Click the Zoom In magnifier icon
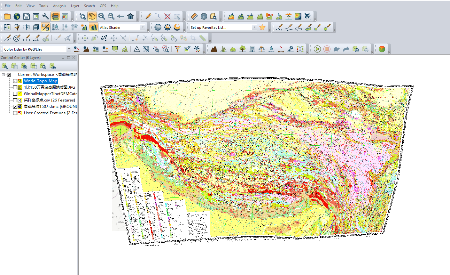This screenshot has width=450, height=275. tap(102, 16)
